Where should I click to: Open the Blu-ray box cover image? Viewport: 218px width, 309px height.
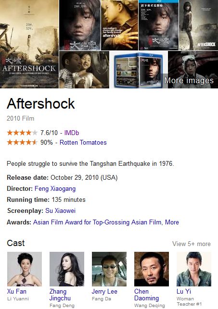point(139,70)
